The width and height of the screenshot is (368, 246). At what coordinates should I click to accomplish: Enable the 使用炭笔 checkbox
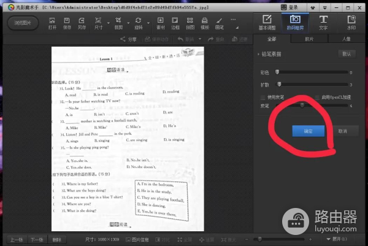coord(264,97)
